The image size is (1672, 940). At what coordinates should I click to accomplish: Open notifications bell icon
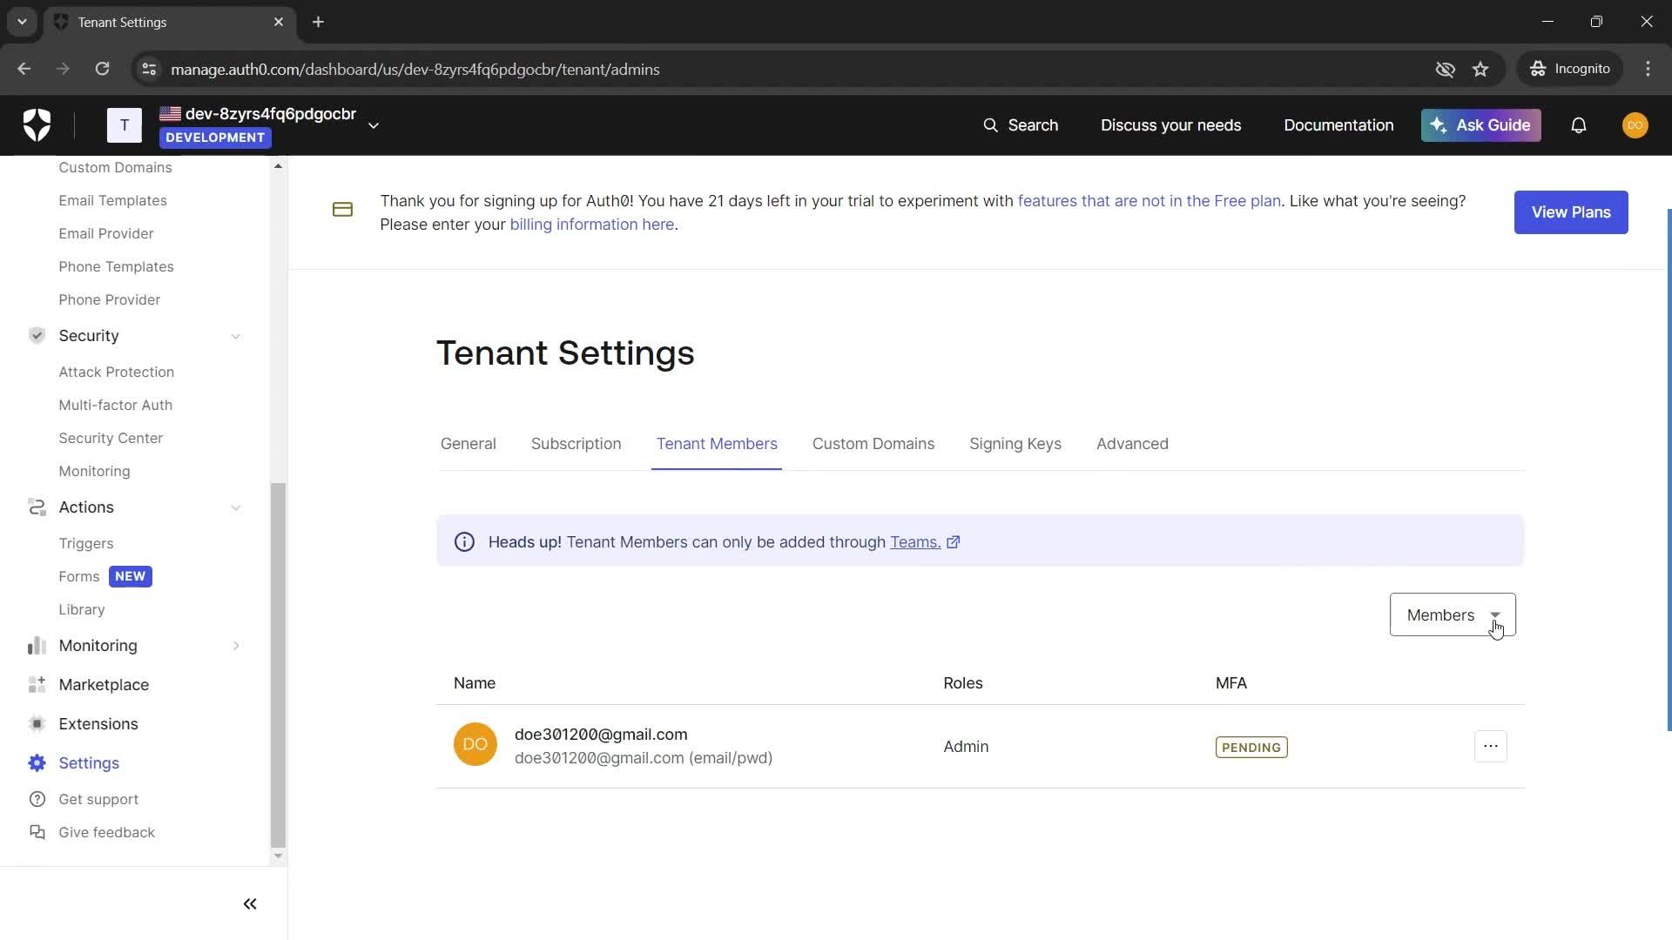pos(1578,125)
